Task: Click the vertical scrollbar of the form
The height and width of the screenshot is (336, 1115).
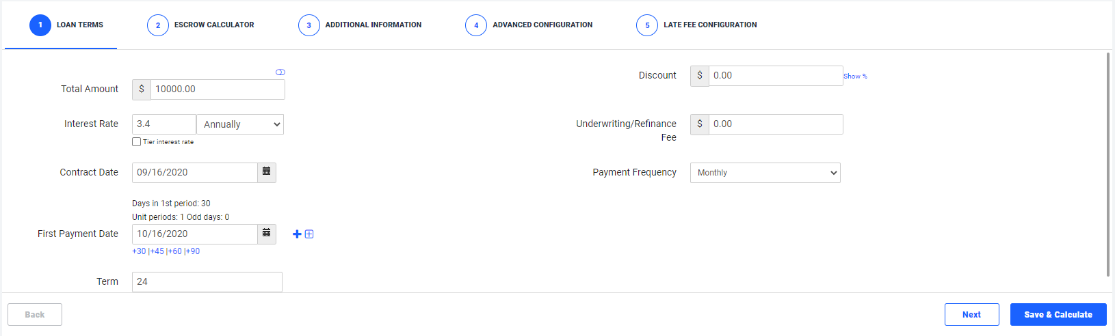Action: pos(1108,165)
